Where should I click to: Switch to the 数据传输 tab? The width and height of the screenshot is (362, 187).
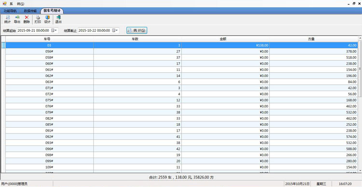(30, 11)
